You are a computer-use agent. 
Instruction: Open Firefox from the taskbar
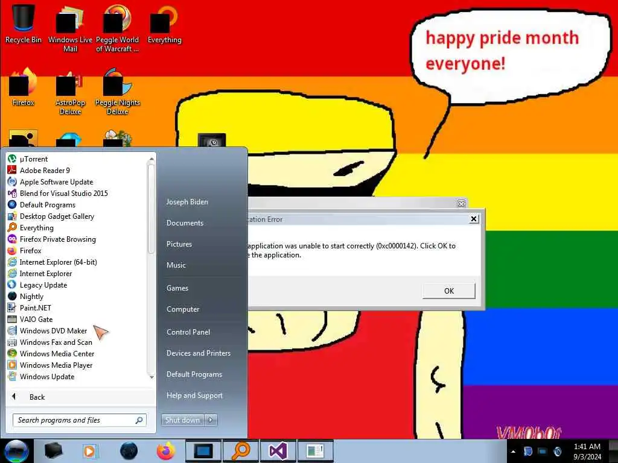(166, 451)
